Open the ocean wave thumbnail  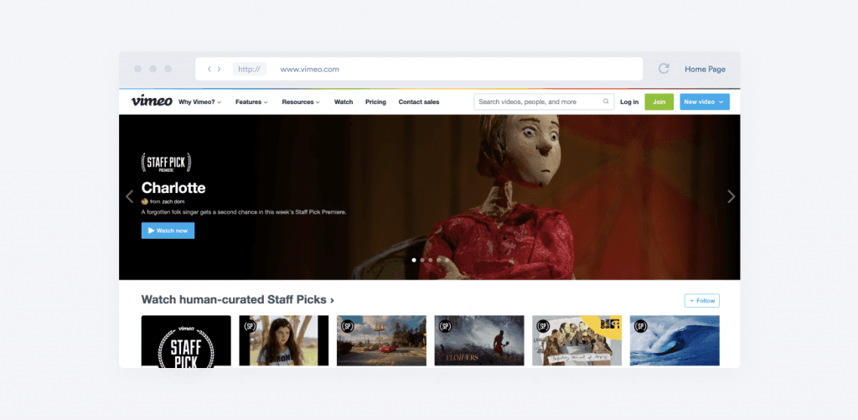coord(675,340)
